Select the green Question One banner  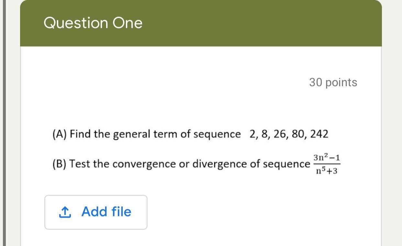[x=201, y=23]
